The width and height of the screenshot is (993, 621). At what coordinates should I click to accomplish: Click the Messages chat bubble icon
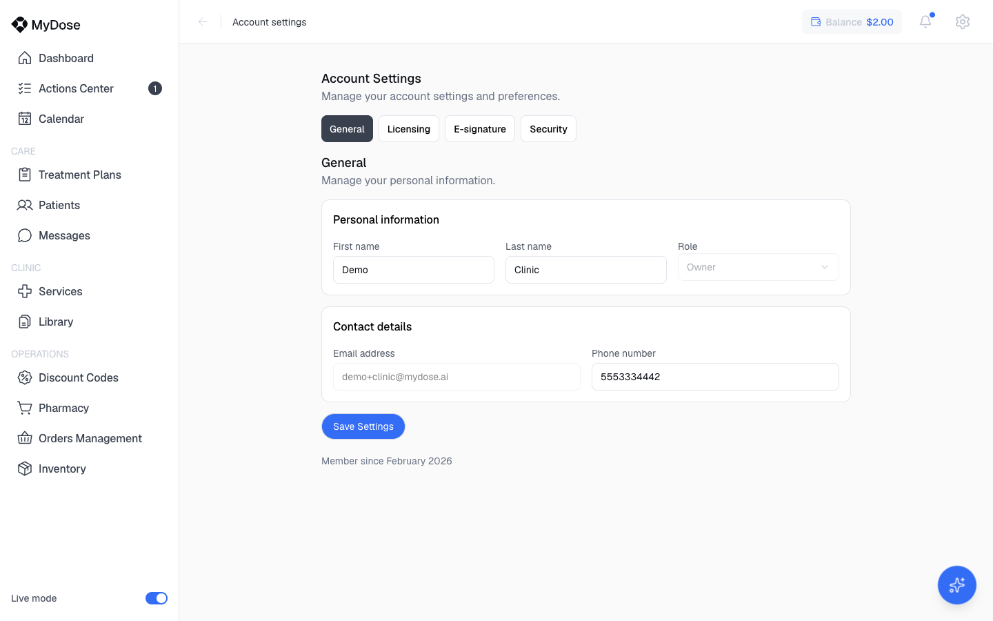click(x=25, y=235)
